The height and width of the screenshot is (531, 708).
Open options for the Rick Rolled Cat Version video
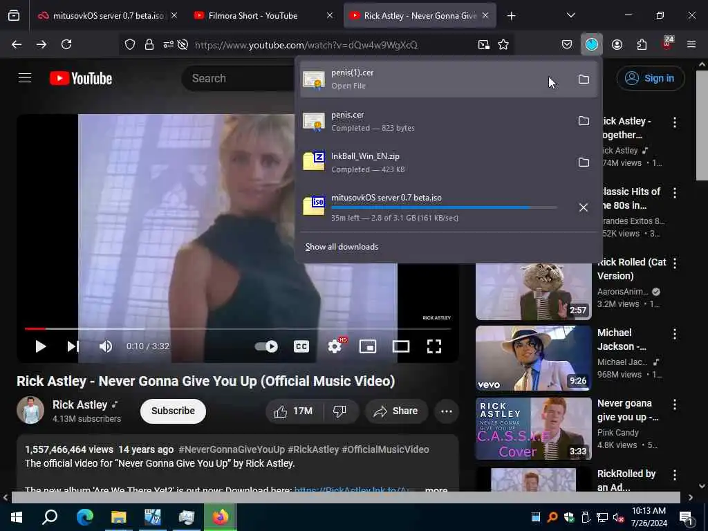tap(675, 263)
